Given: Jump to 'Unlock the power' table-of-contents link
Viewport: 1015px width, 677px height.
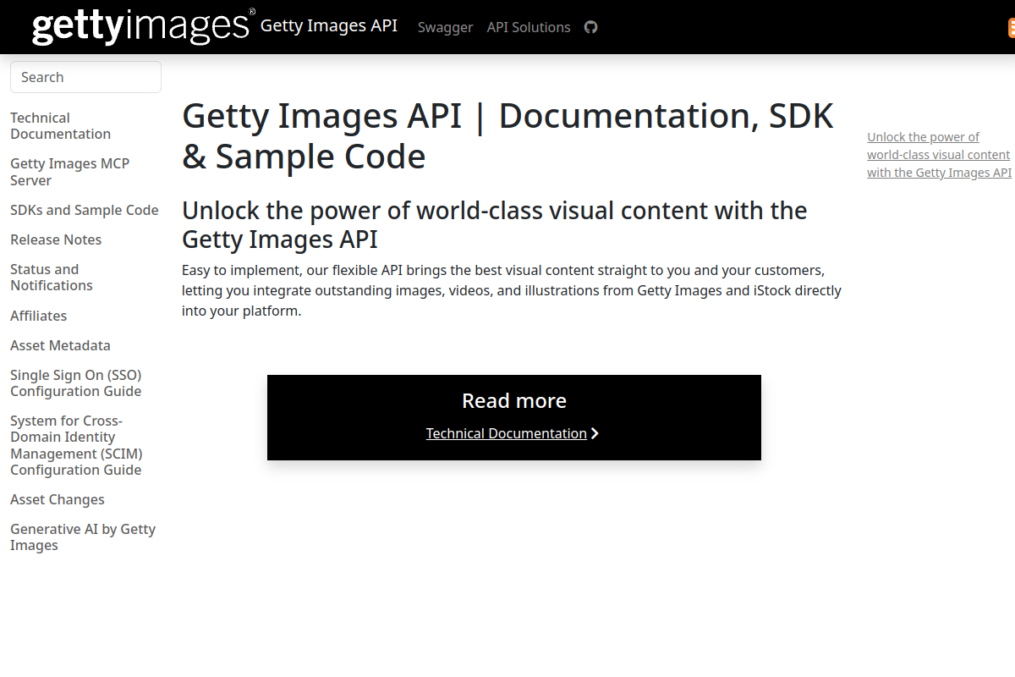Looking at the screenshot, I should click(939, 155).
